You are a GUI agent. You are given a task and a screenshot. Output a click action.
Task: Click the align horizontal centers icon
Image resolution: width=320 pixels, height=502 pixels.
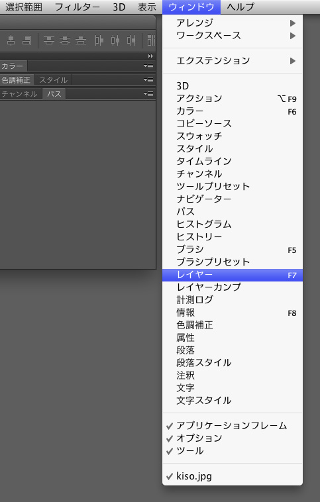pos(11,40)
